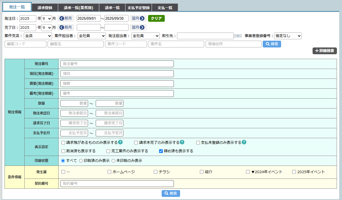The image size is (342, 200).
Task: Uncheck 締め済も表示する checkbox
Action: point(161,151)
